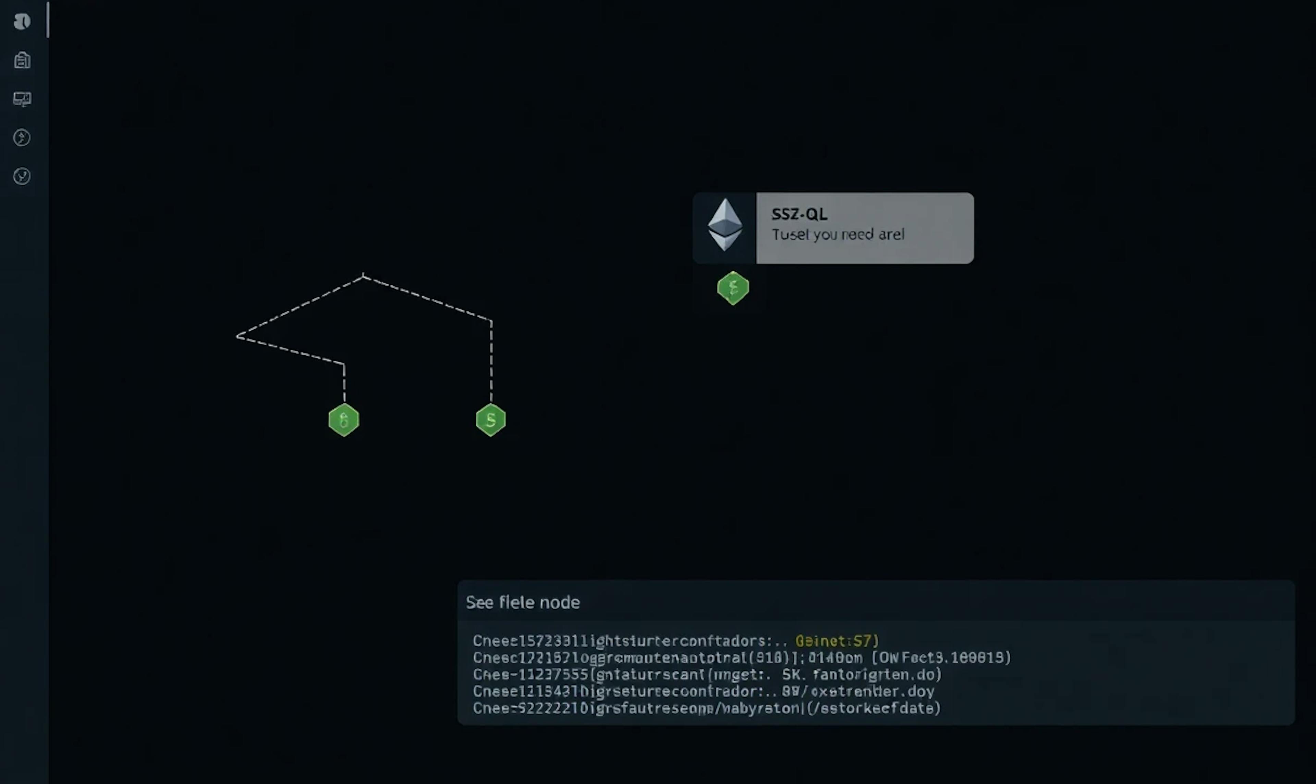Switch to the SSZ-QL tab

799,214
